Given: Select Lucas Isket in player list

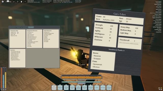Looking at the screenshot, I should coord(158,19).
